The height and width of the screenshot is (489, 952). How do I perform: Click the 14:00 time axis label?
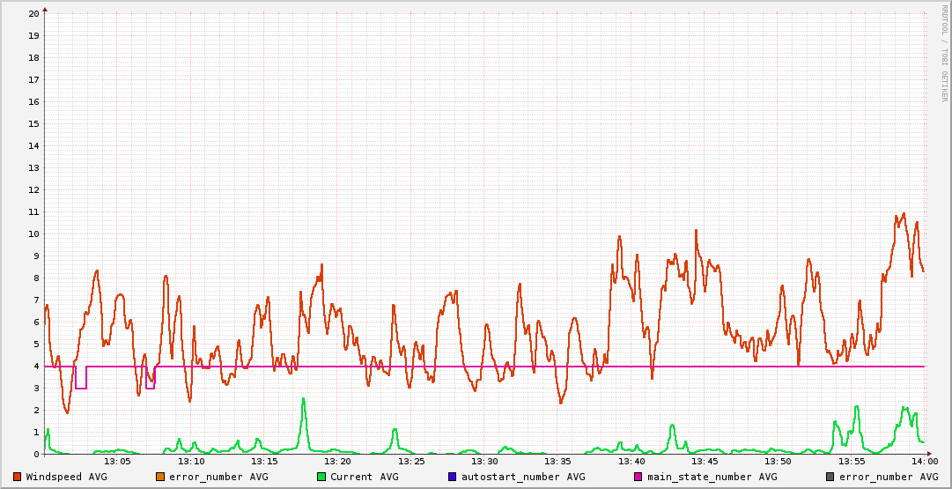[x=924, y=462]
